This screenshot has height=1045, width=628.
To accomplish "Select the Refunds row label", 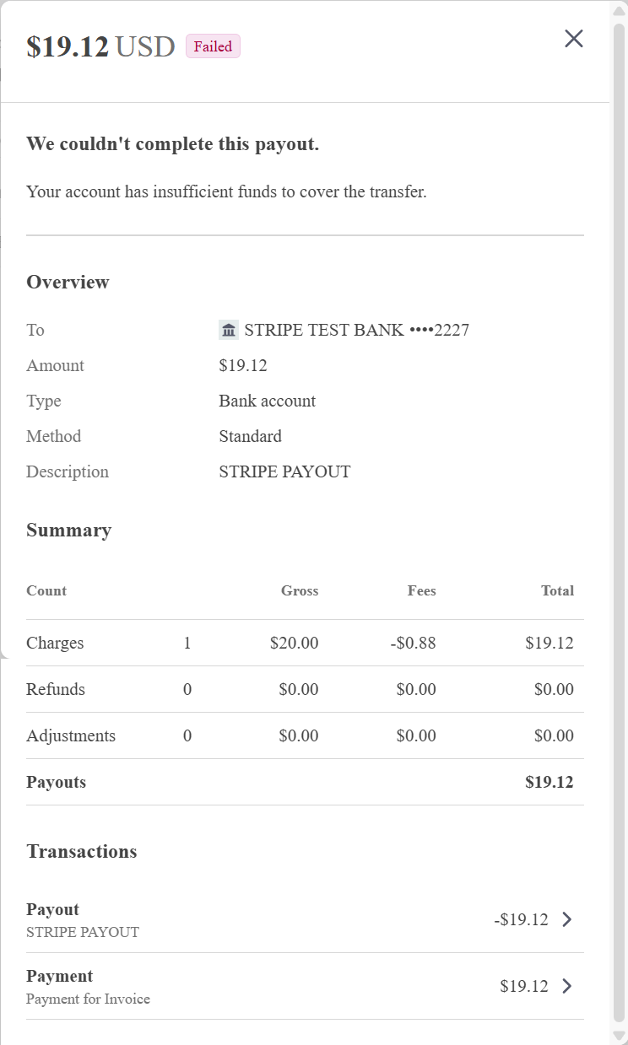I will (56, 689).
